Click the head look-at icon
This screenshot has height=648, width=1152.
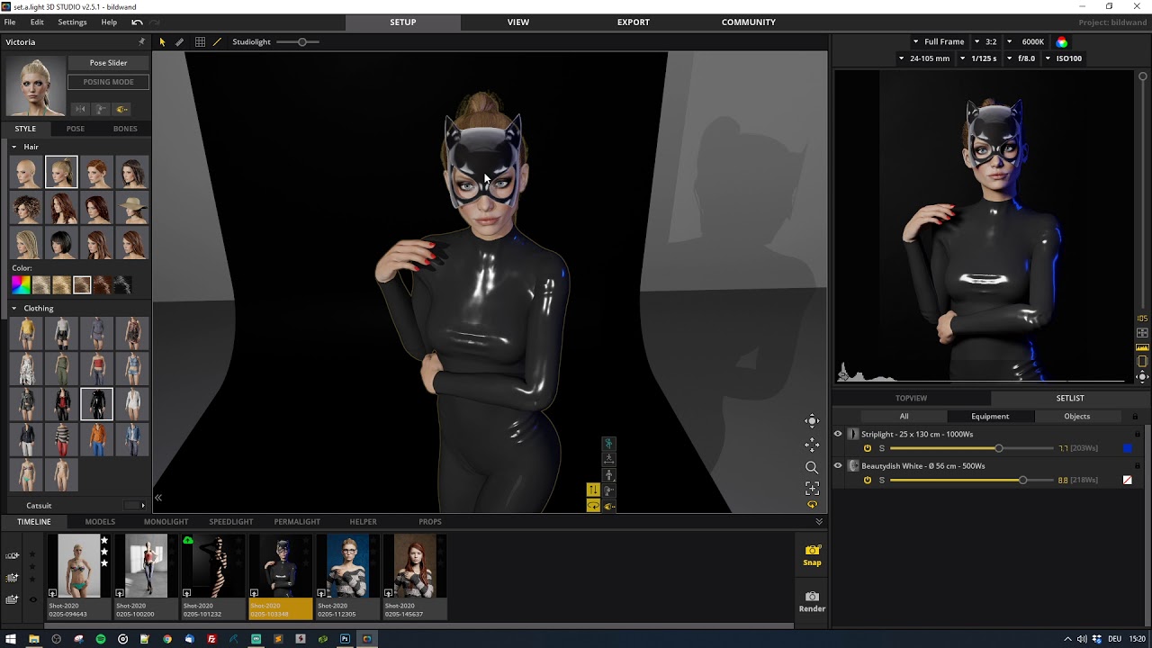click(x=608, y=490)
